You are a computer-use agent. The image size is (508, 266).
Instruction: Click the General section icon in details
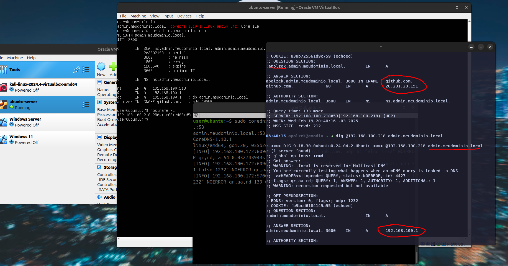pyautogui.click(x=99, y=82)
